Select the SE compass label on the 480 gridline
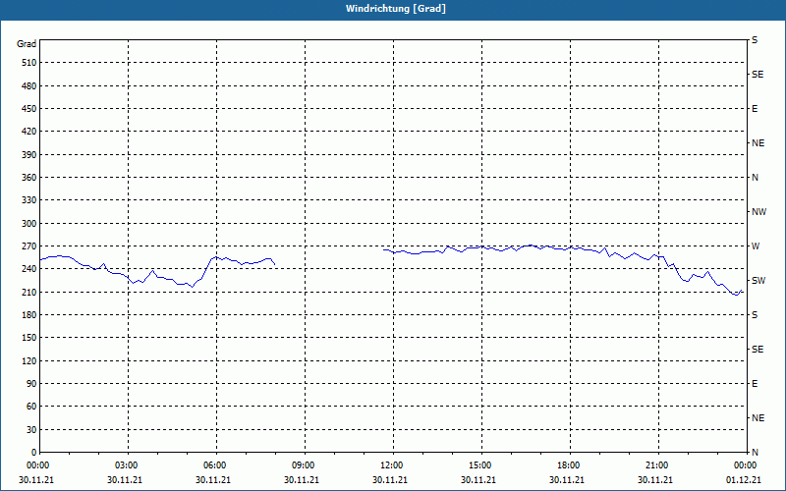The width and height of the screenshot is (786, 491). [x=758, y=75]
